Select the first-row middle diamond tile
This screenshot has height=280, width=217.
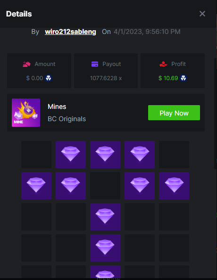(x=105, y=155)
